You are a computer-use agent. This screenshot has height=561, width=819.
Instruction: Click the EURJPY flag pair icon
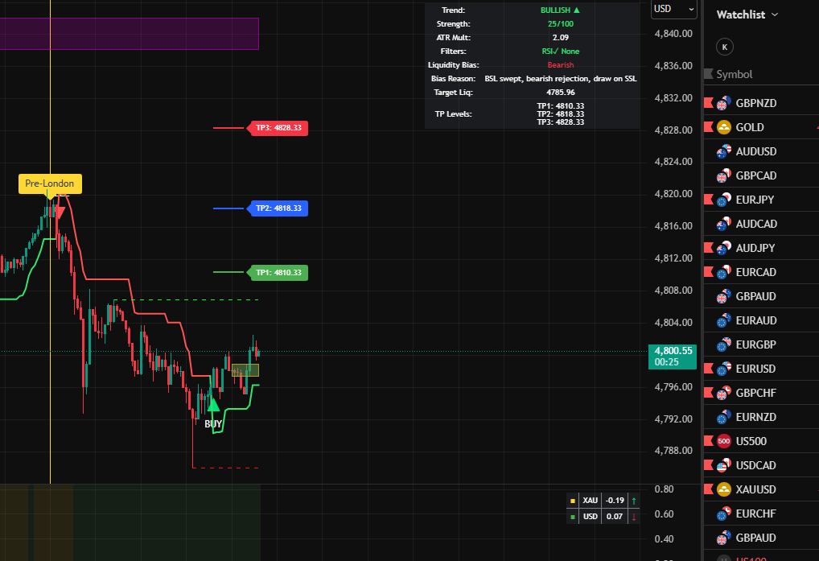[723, 200]
